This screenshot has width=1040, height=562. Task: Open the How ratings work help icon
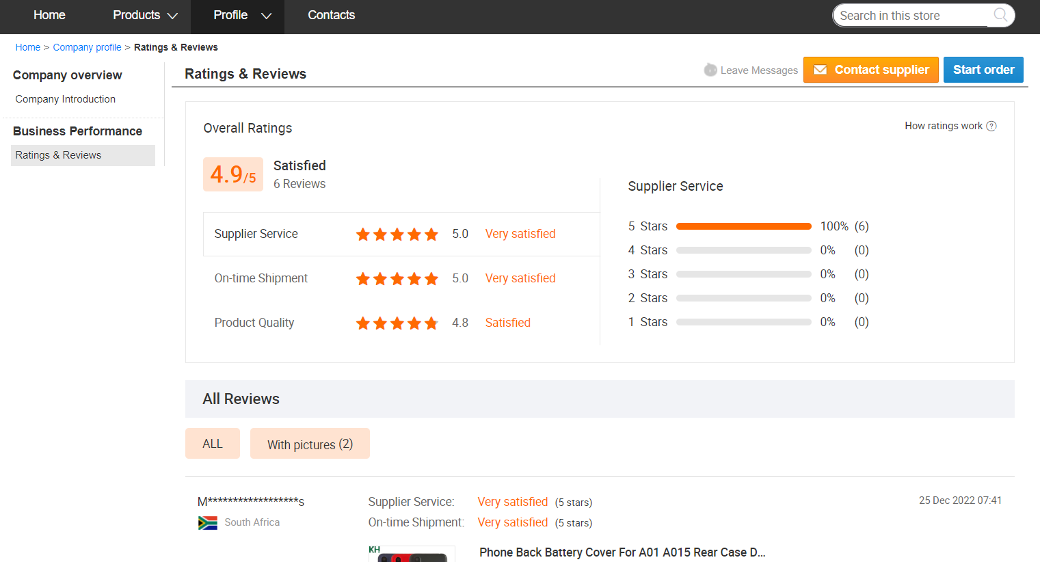click(x=991, y=126)
